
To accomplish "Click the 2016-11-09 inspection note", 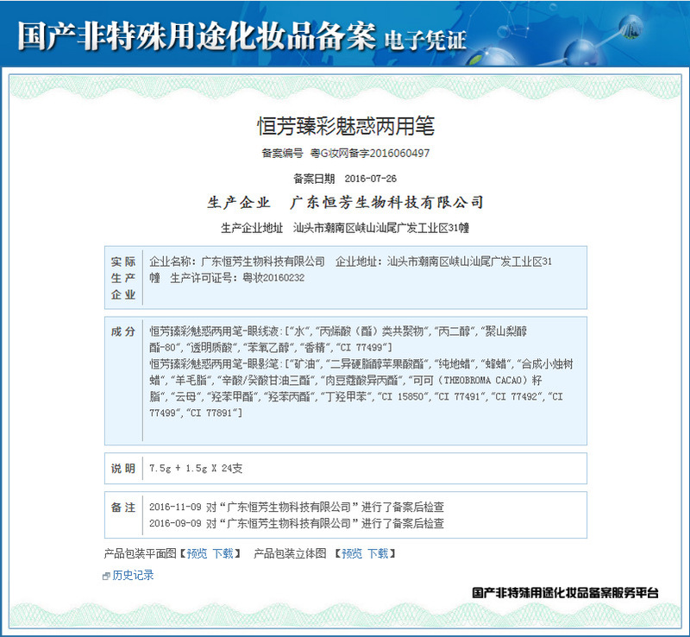I will (297, 507).
